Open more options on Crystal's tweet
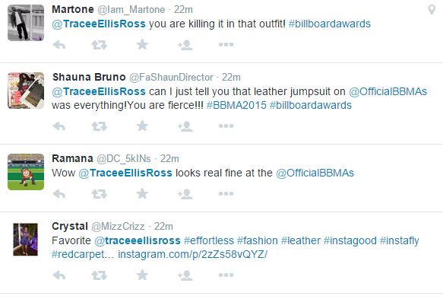Screen dimensions: 443x299 tap(226, 275)
